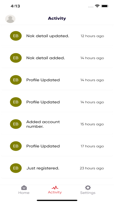Viewport: 114px width, 203px height.
Task: Switch to the Home tab label
Action: click(24, 192)
